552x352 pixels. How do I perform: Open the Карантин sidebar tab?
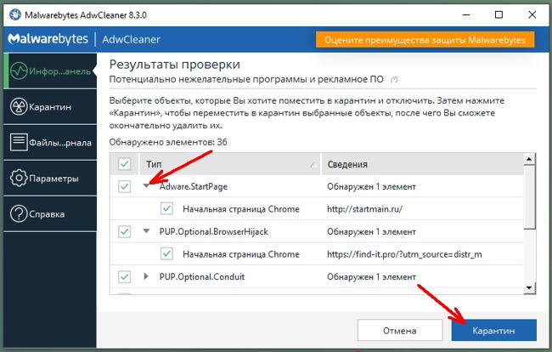click(x=50, y=107)
